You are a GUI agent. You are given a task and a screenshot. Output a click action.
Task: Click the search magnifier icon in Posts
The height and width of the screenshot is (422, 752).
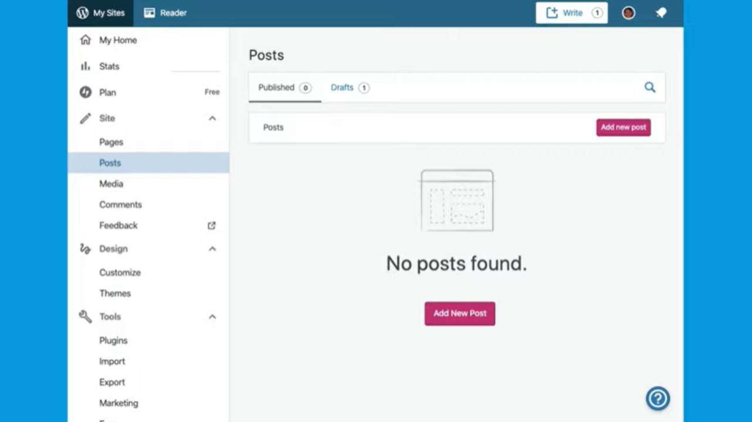tap(649, 87)
